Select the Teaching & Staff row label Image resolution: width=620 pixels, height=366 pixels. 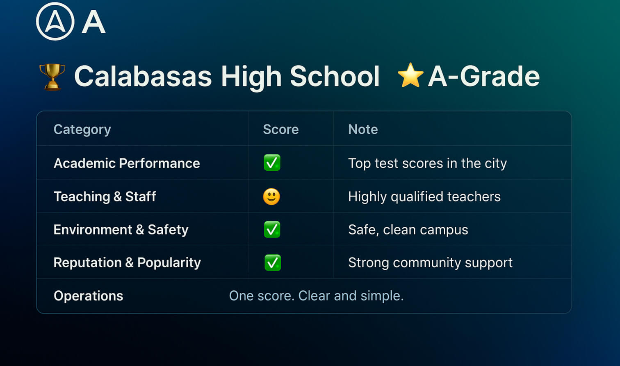[105, 197]
